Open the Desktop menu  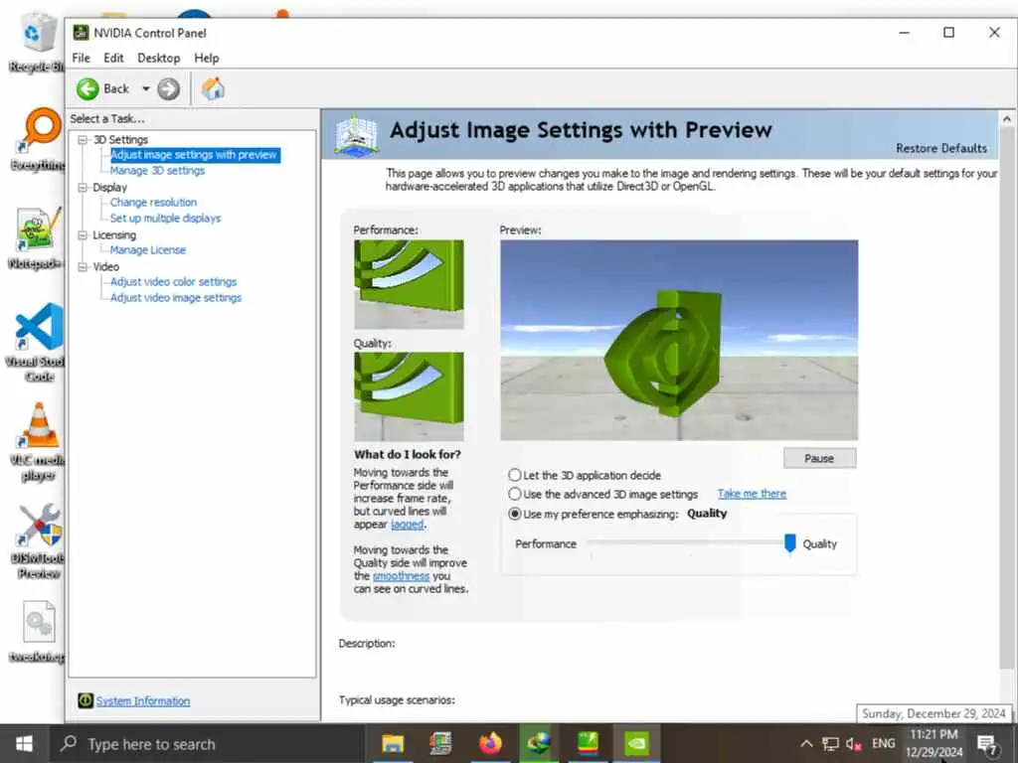158,58
